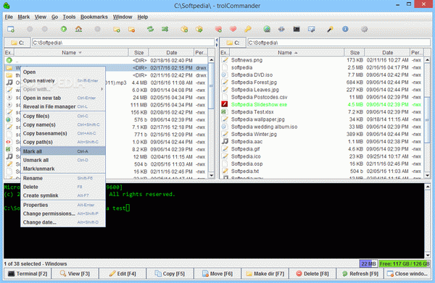The image size is (435, 283).
Task: Click the set same folder icon
Action: pos(165,29)
